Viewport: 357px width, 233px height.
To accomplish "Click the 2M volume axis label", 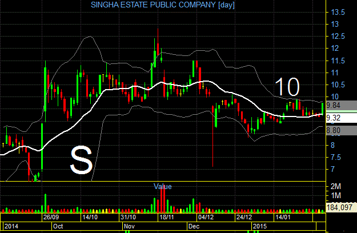I will (x=336, y=187).
